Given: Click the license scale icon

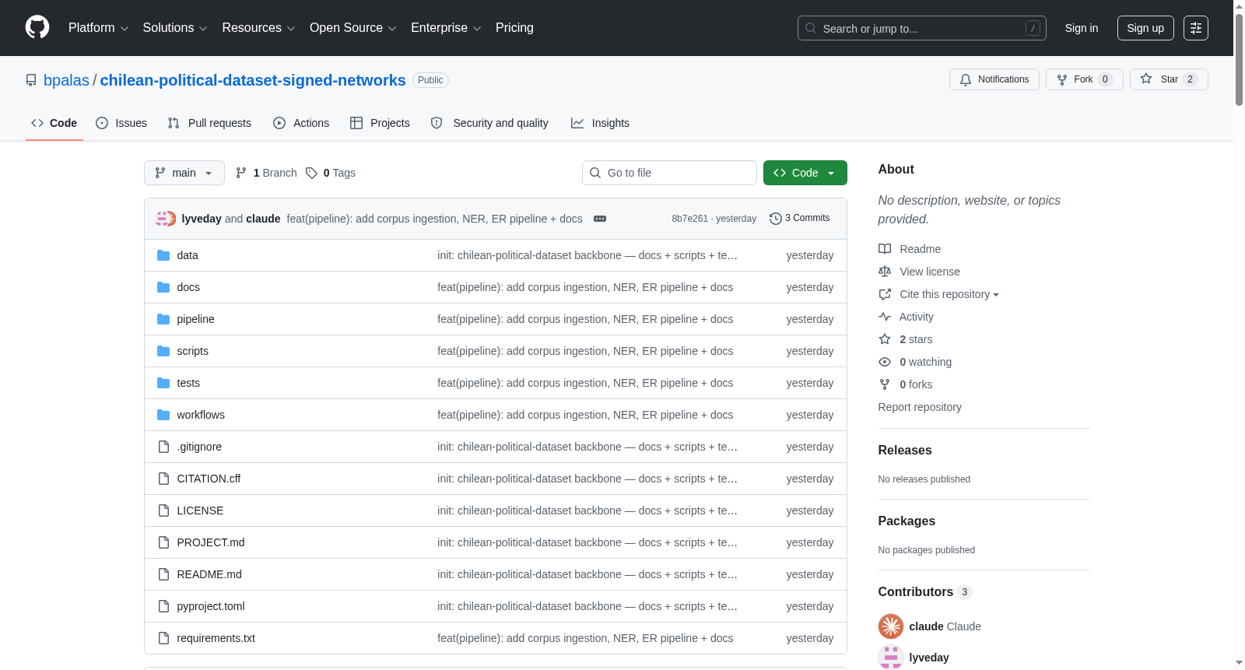Looking at the screenshot, I should 885,272.
